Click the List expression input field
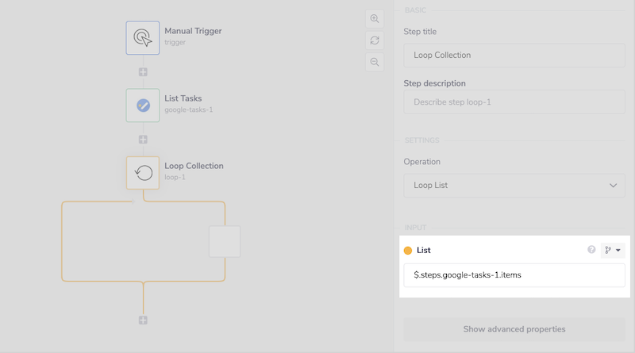Image resolution: width=635 pixels, height=353 pixels. 514,275
